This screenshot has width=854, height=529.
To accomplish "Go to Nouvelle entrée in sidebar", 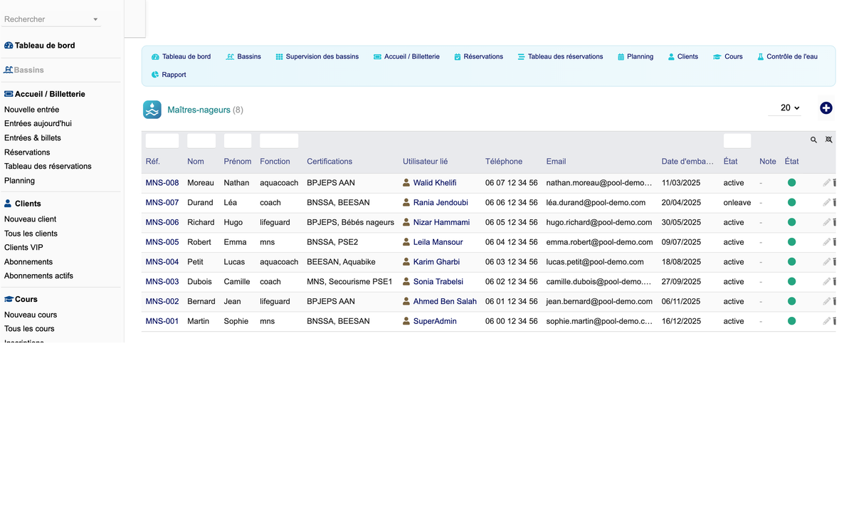I will (x=32, y=110).
